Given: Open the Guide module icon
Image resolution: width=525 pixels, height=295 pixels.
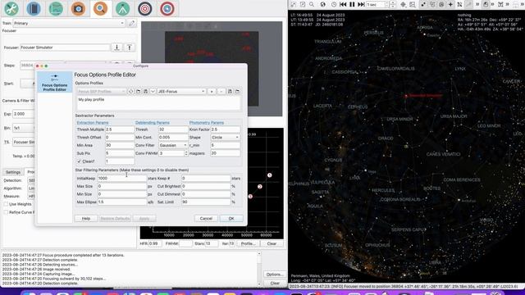Looking at the screenshot, I should coord(167,9).
